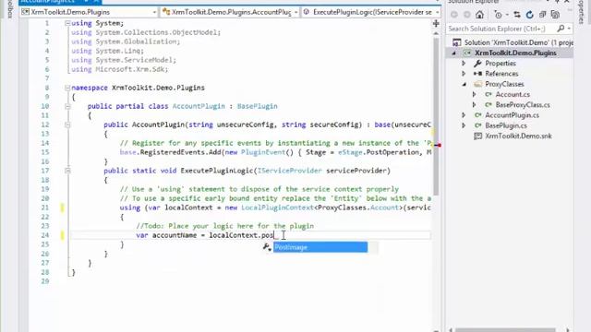Open the project scope dropdown XrmToolkit.Demo.Plugins
This screenshot has width=591, height=332.
pyautogui.click(x=89, y=12)
